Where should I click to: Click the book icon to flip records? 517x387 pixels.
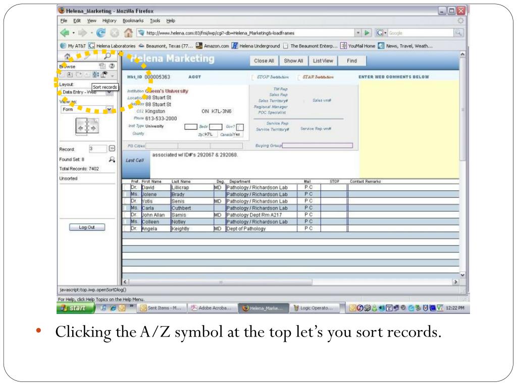pyautogui.click(x=87, y=126)
